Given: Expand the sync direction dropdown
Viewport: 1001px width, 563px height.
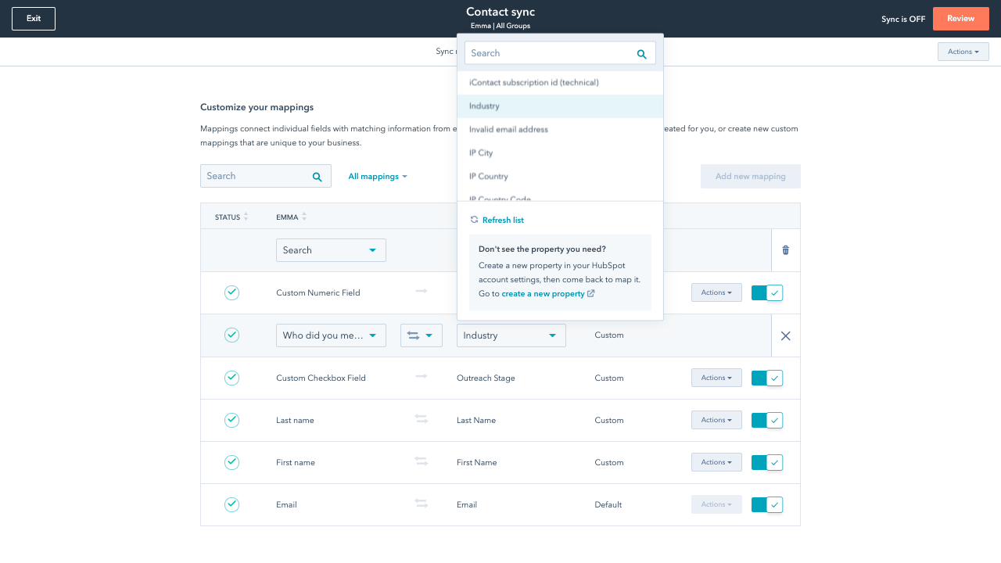Looking at the screenshot, I should click(x=421, y=335).
